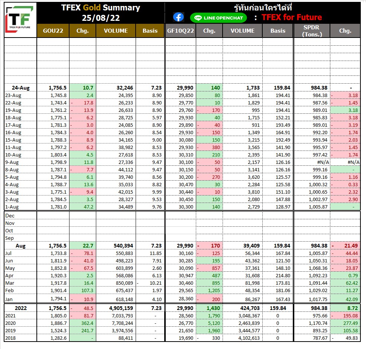The image size is (366, 349).
Task: Click the red 'TFEX for Future' text
Action: [292, 17]
